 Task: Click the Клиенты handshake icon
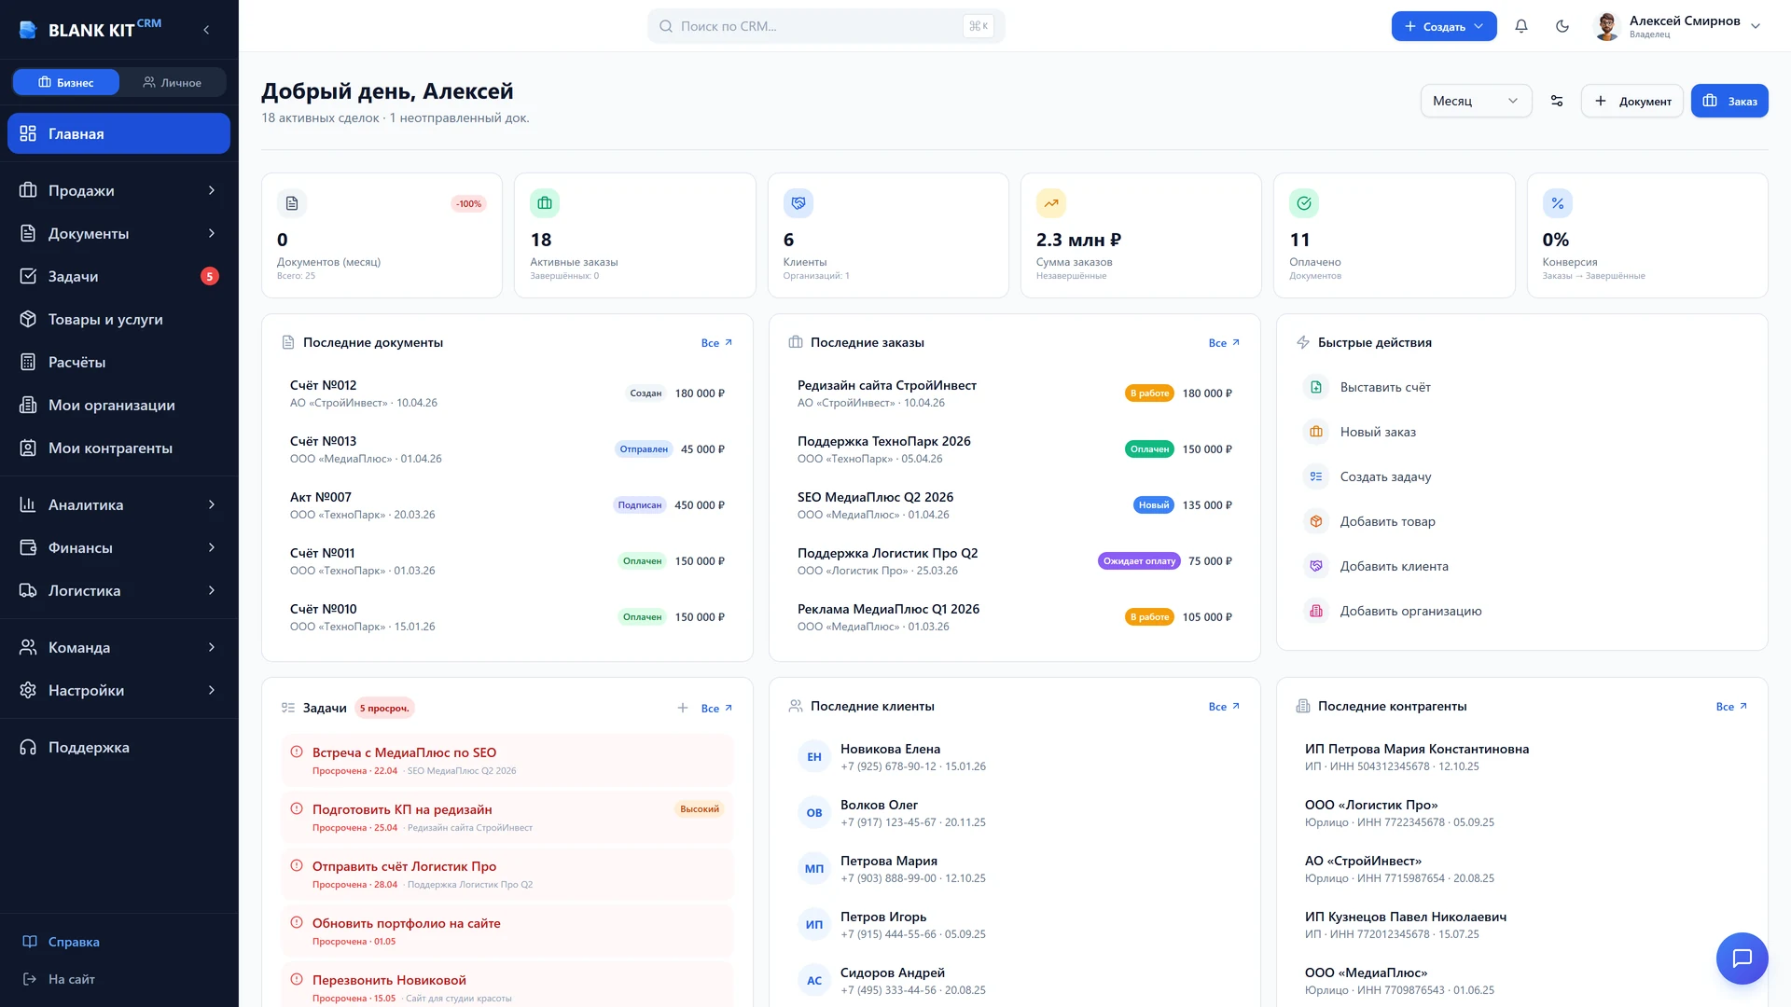798,203
